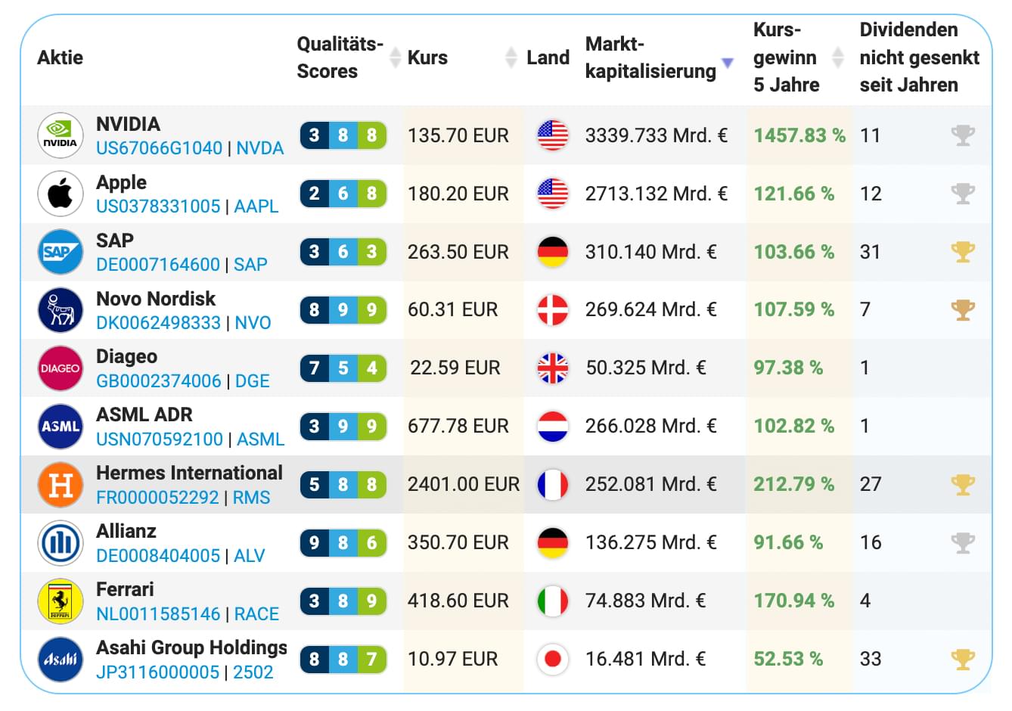
Task: Click the silver trophy in Apple's row
Action: coord(963,194)
